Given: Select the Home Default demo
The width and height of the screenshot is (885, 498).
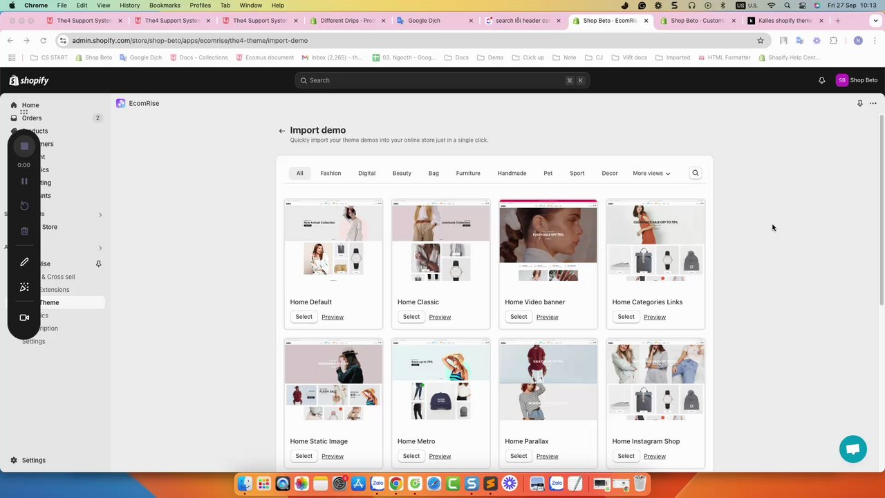Looking at the screenshot, I should pyautogui.click(x=304, y=317).
